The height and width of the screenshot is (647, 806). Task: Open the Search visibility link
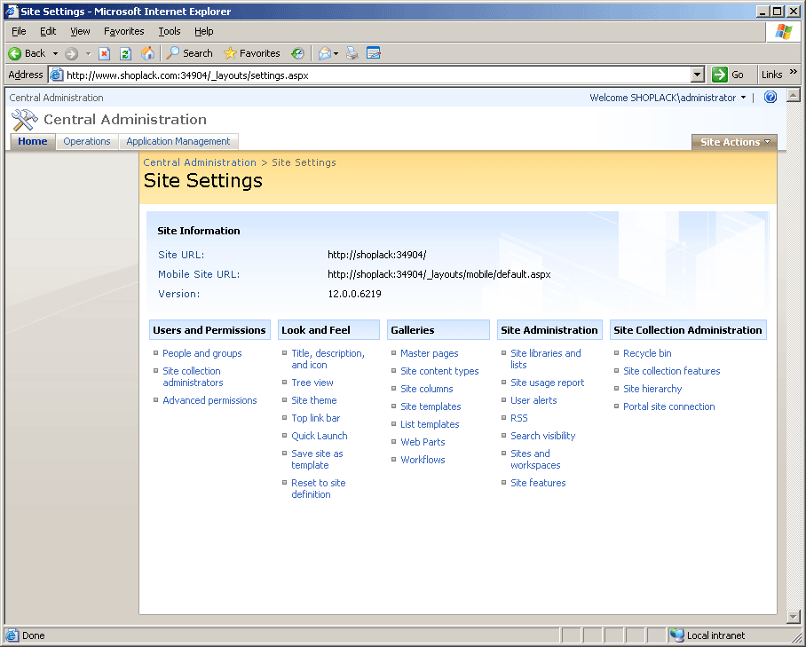(543, 436)
